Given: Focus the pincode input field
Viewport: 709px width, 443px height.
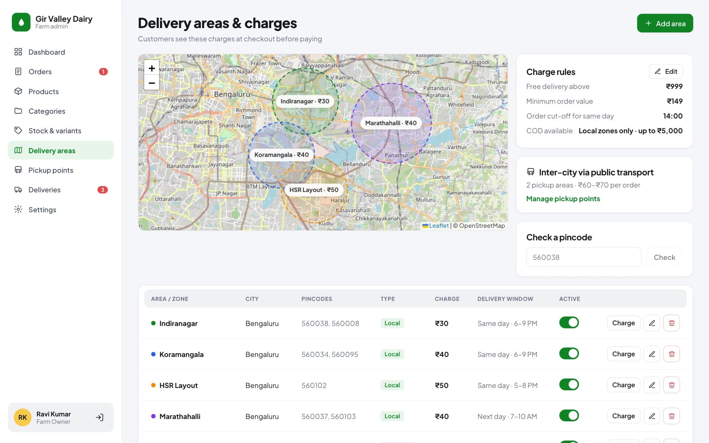Looking at the screenshot, I should 583,257.
